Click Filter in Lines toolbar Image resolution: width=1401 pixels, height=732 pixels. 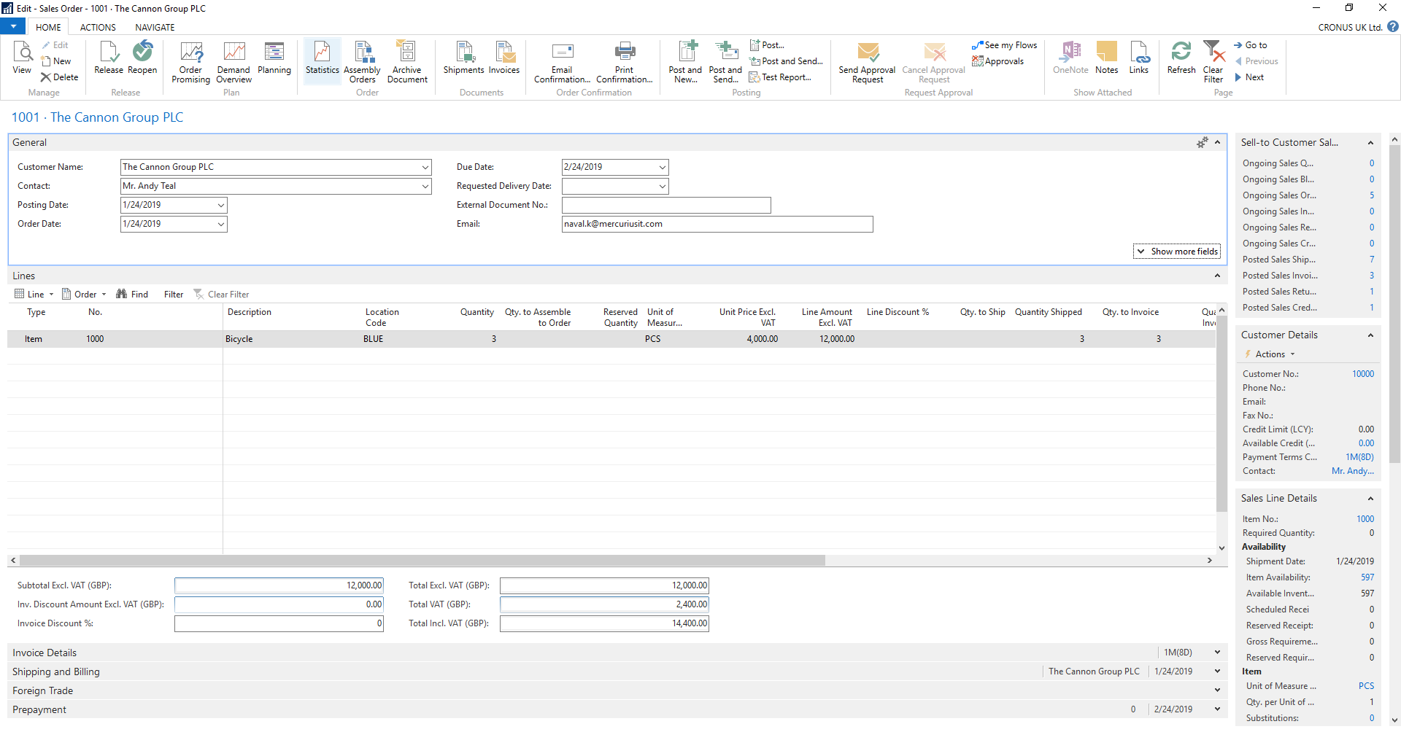click(x=174, y=294)
